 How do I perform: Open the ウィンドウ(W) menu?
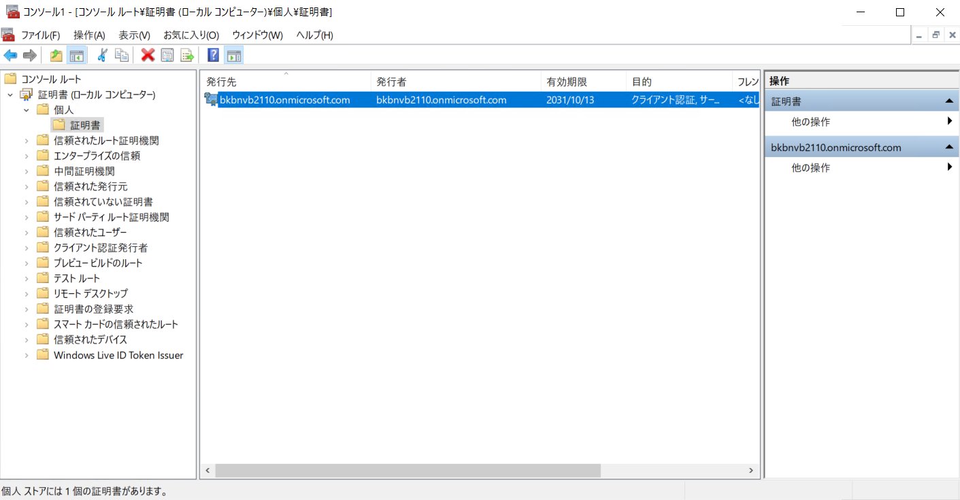[x=257, y=35]
